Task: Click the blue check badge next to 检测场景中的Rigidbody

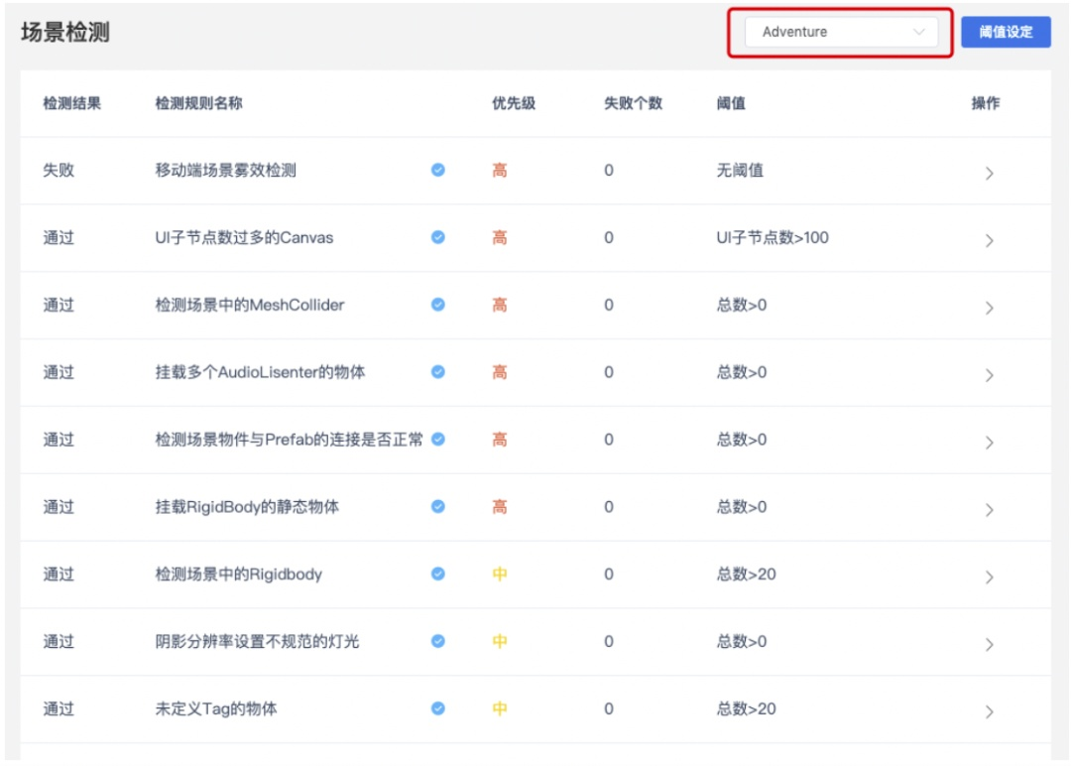Action: click(x=437, y=574)
